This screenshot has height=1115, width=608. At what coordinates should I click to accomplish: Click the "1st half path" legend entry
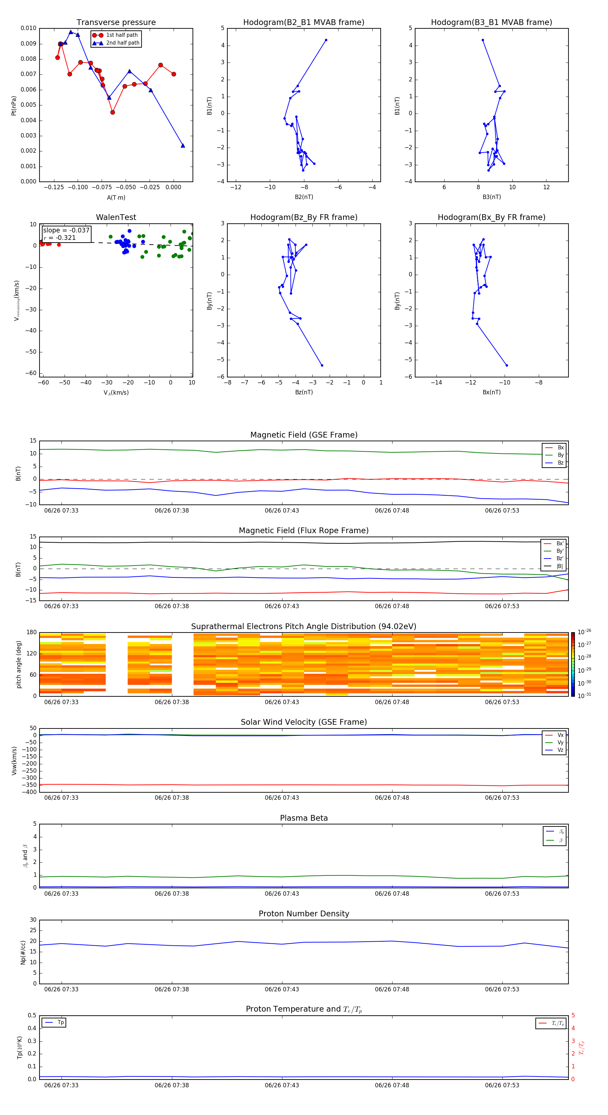115,35
